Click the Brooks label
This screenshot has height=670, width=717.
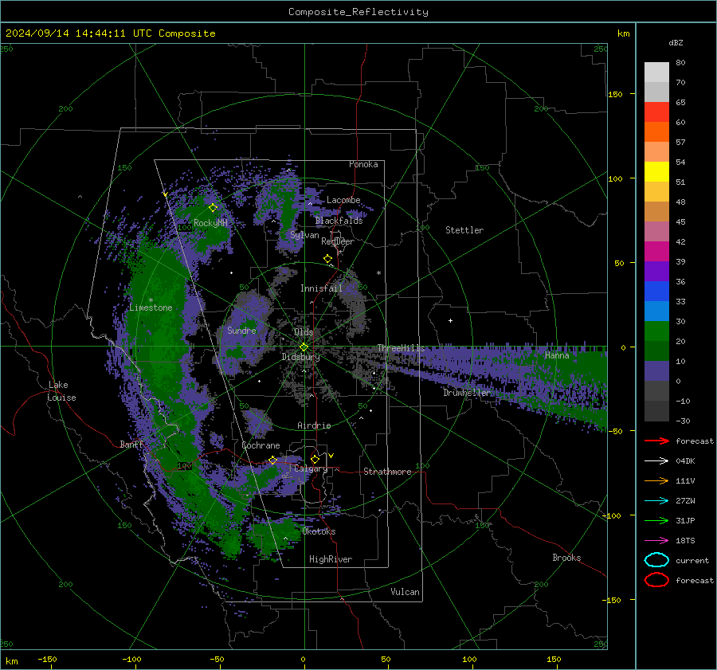566,558
